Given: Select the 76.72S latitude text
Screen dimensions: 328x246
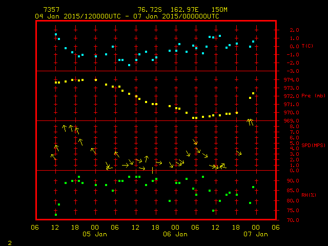Looking at the screenshot, I should pos(149,10).
